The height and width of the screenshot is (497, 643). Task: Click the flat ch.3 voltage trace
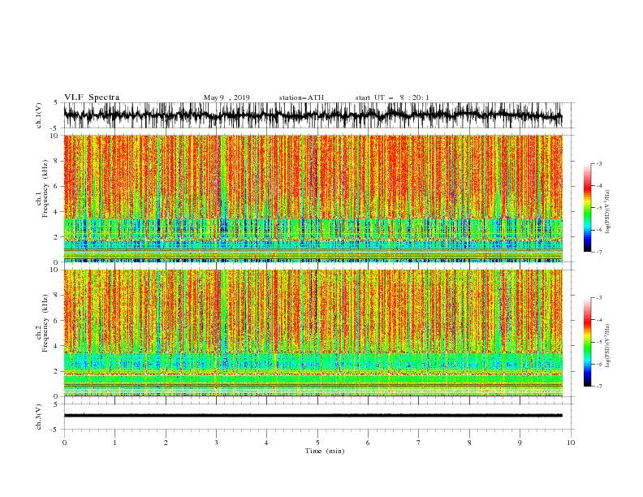click(x=313, y=416)
